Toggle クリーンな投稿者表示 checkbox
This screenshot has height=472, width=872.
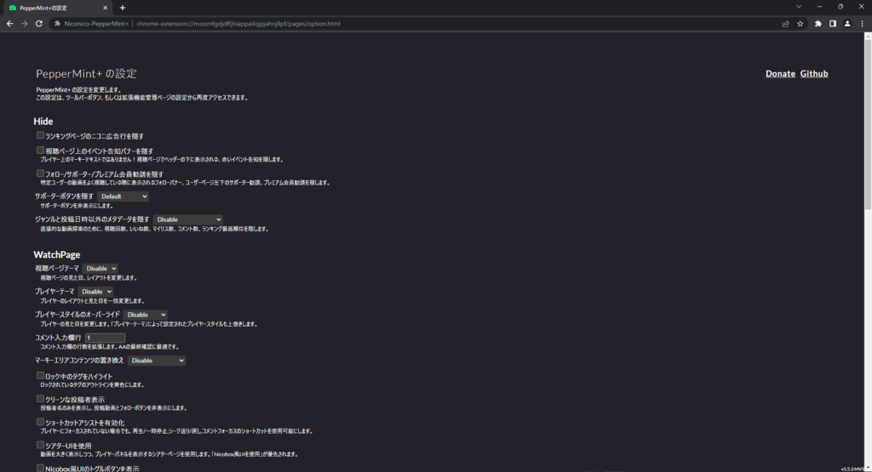pyautogui.click(x=40, y=399)
